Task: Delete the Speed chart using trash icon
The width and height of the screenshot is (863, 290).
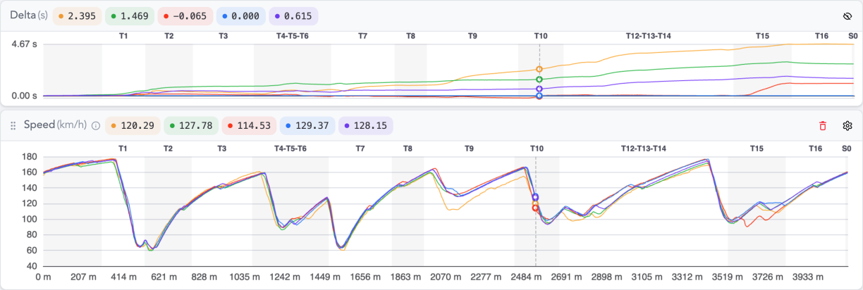Action: coord(823,126)
